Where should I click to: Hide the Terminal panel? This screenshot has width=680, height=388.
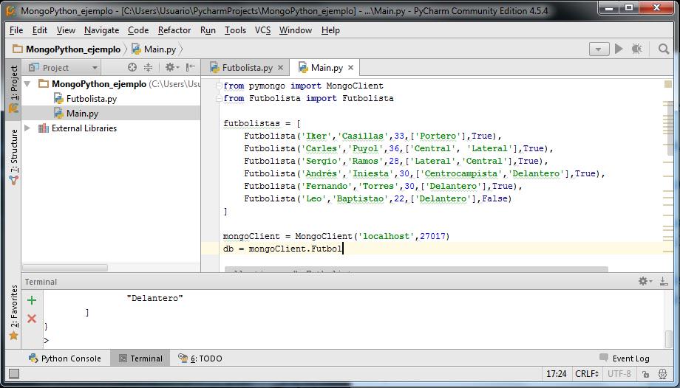[664, 282]
